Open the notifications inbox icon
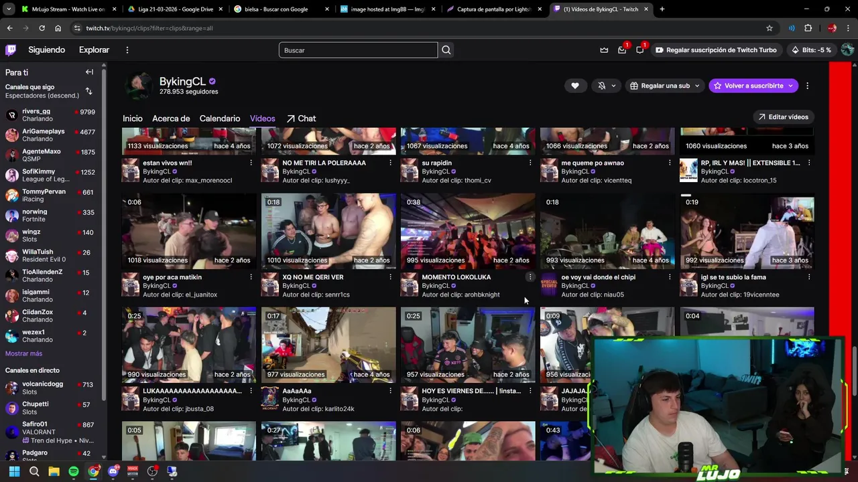The image size is (858, 482). pos(622,50)
